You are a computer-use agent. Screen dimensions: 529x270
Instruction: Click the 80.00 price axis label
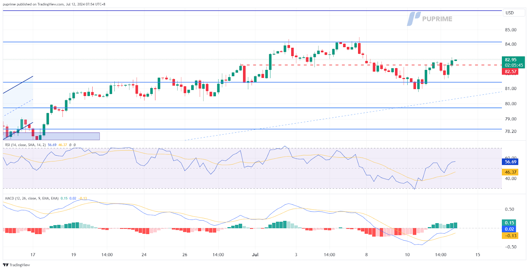tap(510, 104)
